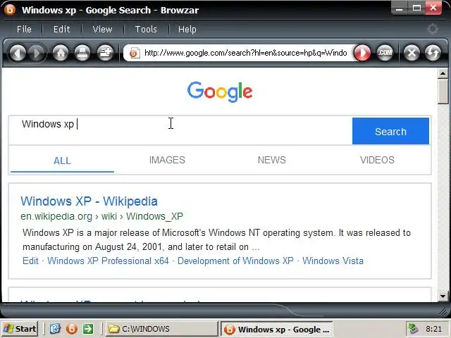Click the system tray network icon
The image size is (451, 338).
[413, 329]
